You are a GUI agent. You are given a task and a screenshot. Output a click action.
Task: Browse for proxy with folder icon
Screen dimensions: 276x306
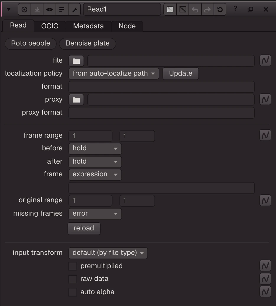click(76, 100)
